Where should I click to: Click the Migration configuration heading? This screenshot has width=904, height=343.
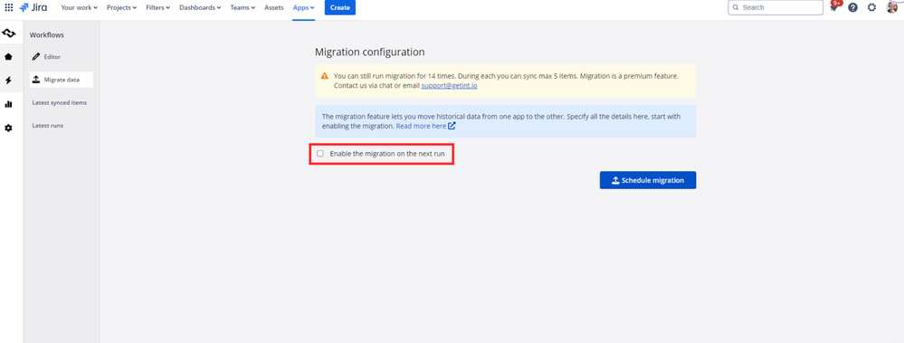pyautogui.click(x=369, y=52)
